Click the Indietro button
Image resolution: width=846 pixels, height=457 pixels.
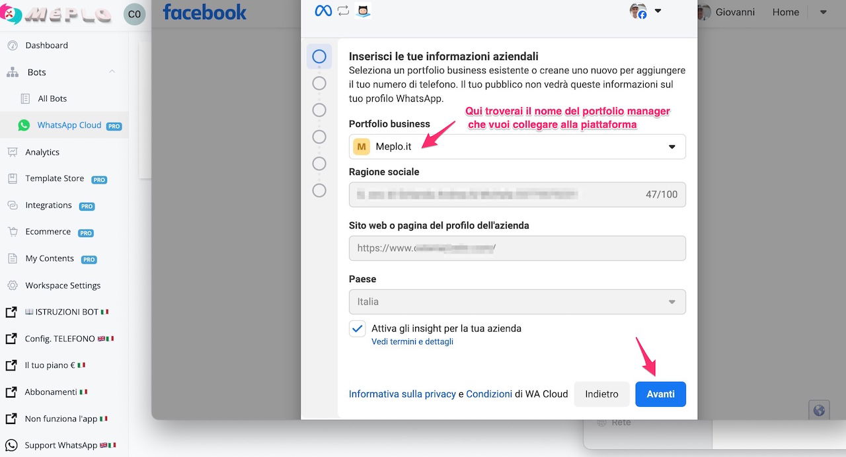pos(602,394)
